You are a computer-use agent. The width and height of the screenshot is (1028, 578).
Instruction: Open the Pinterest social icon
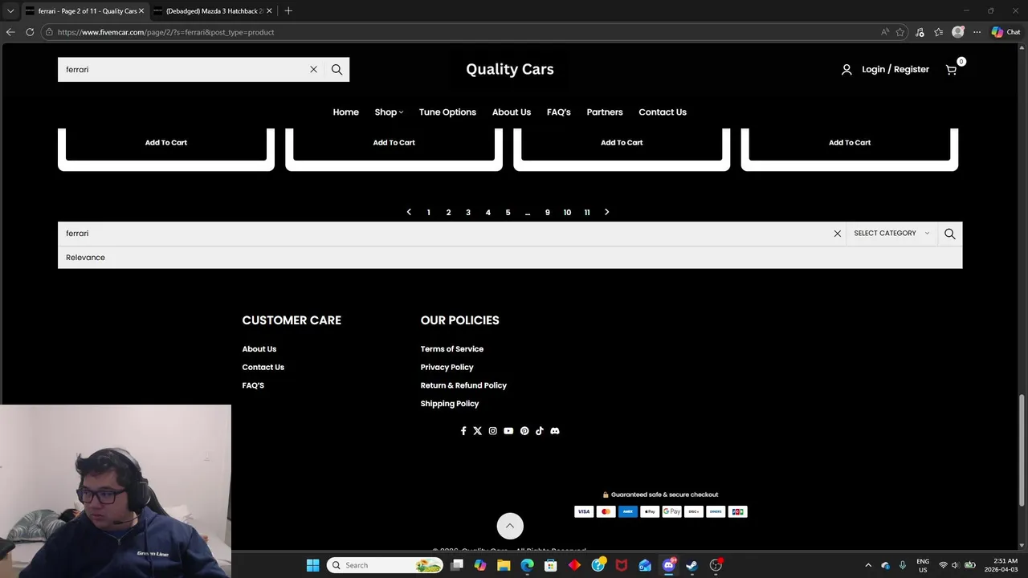[524, 431]
